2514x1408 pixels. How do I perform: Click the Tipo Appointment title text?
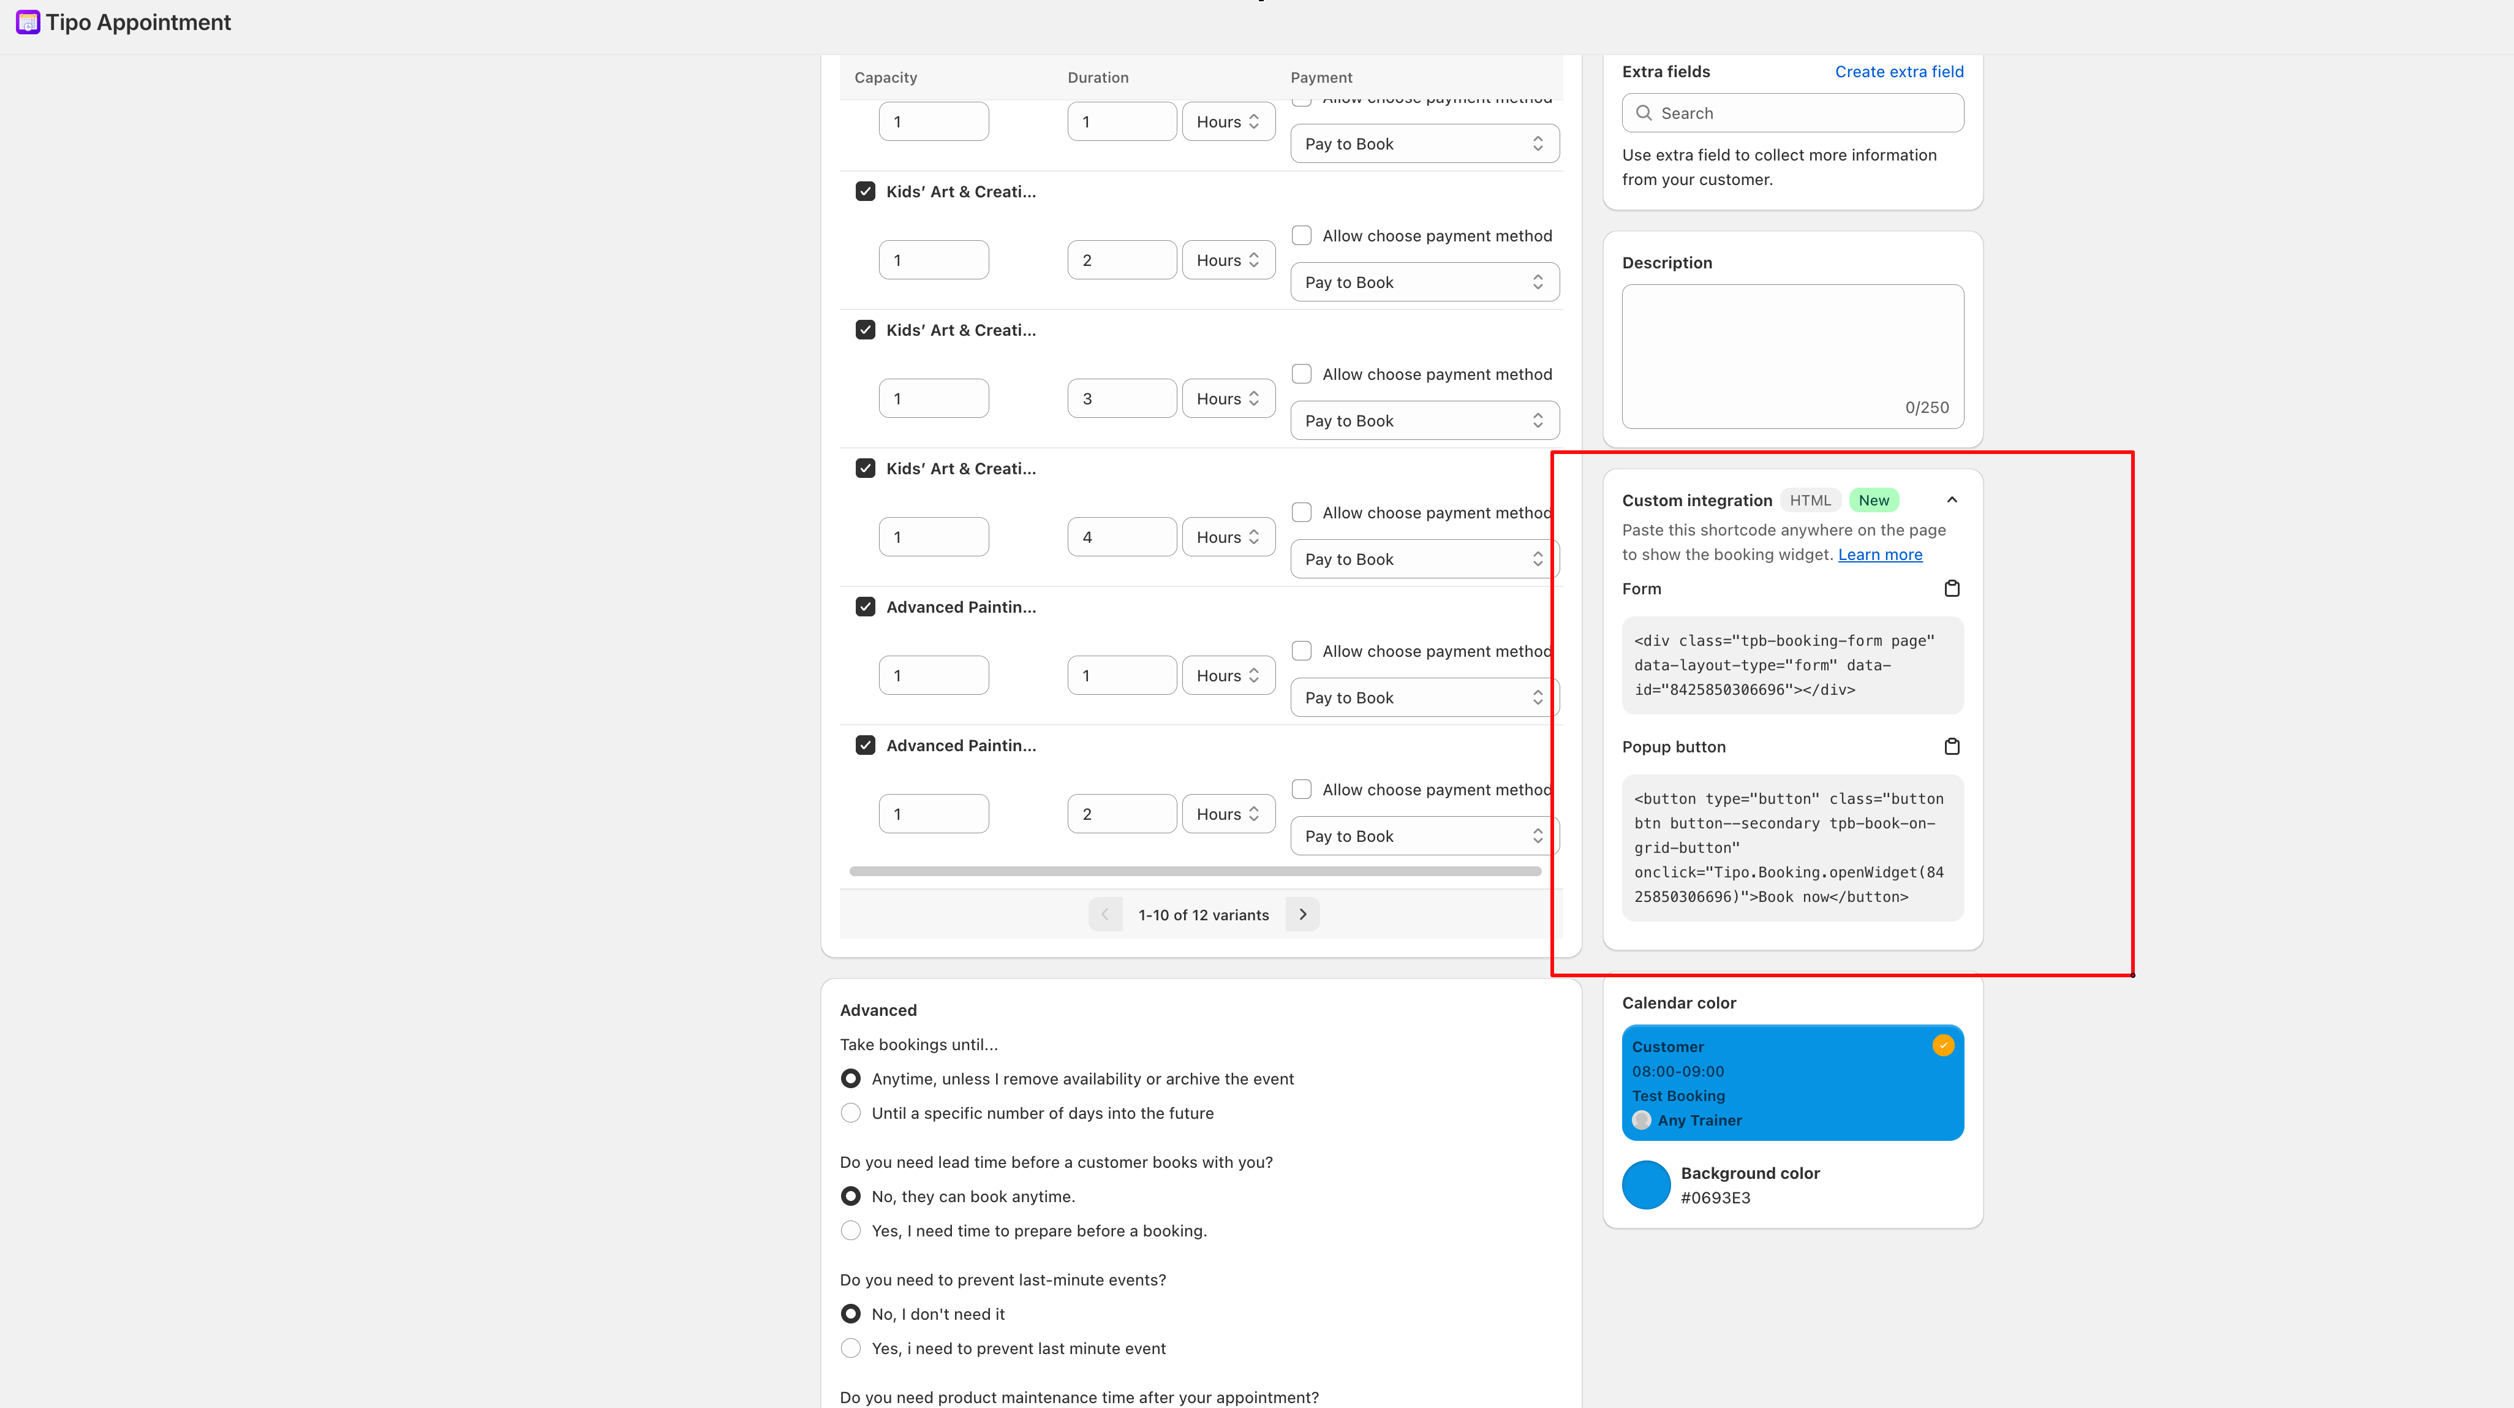(x=138, y=23)
